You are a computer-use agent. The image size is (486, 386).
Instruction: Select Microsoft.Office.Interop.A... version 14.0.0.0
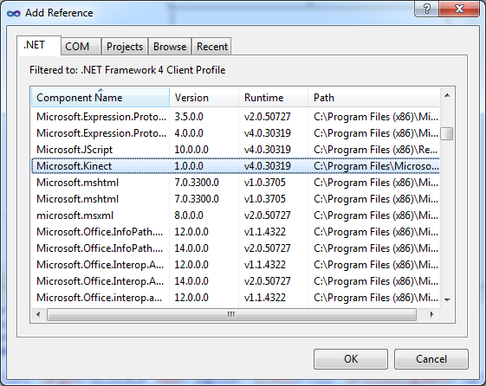pyautogui.click(x=236, y=280)
